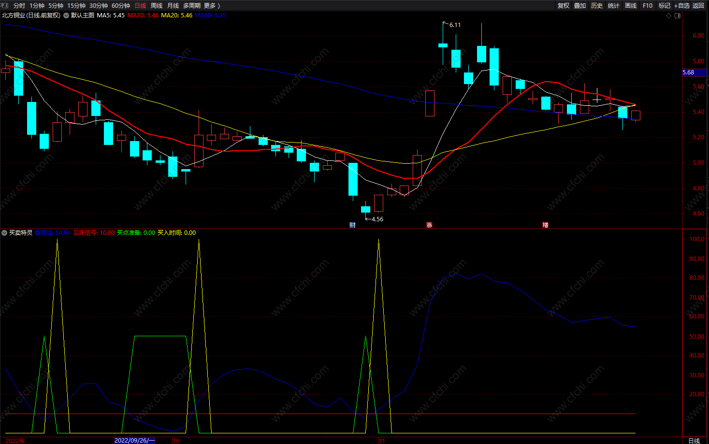This screenshot has height=444, width=709.
Task: Click the 标记 mark button
Action: pyautogui.click(x=665, y=5)
